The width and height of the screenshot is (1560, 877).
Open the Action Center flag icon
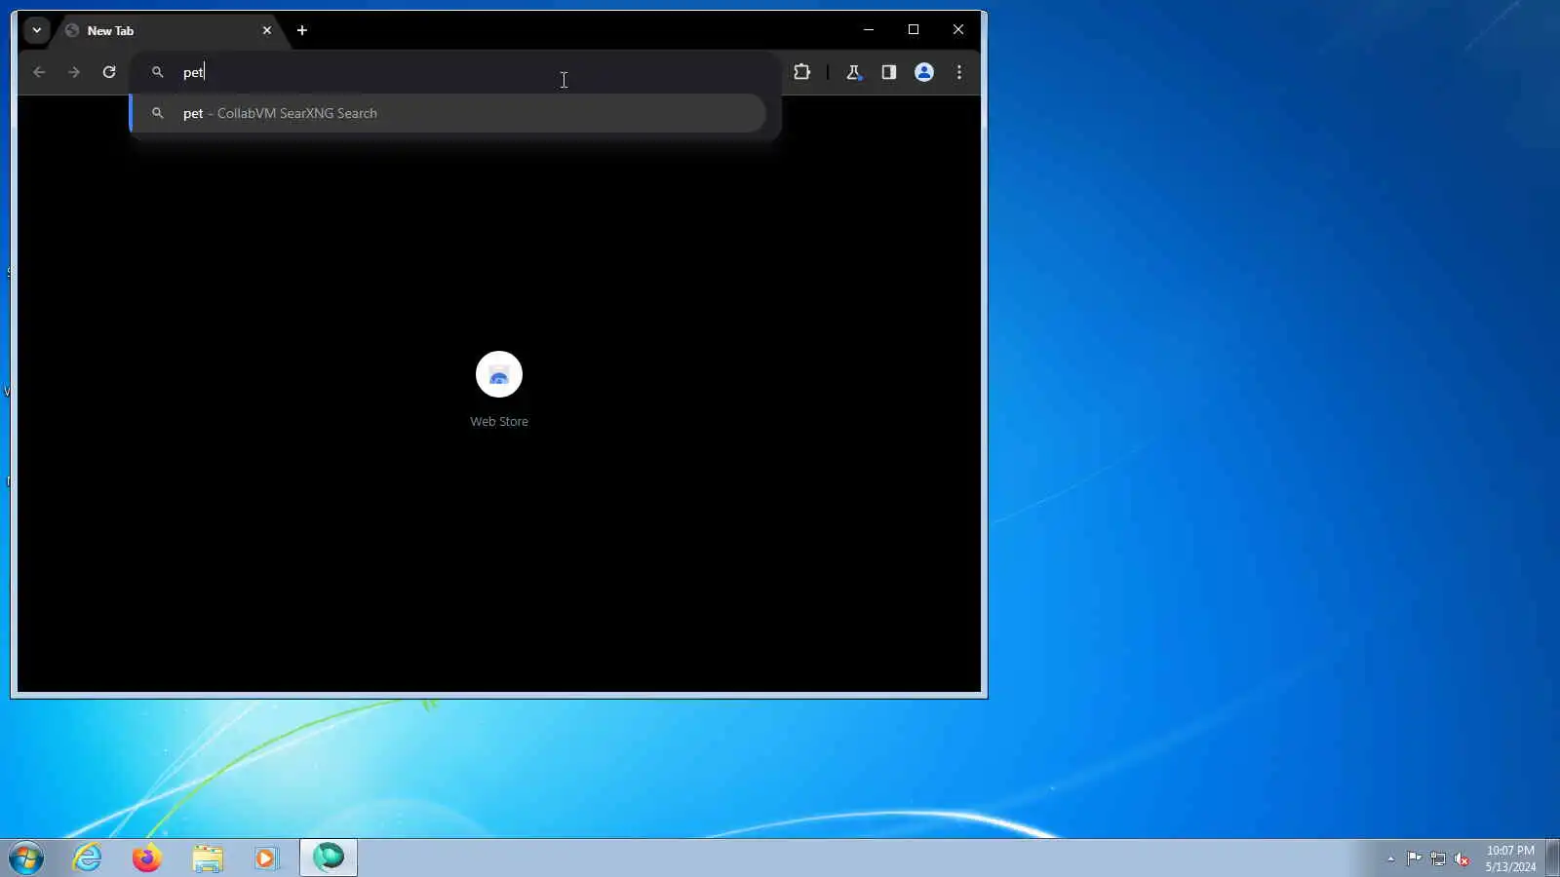(1414, 858)
